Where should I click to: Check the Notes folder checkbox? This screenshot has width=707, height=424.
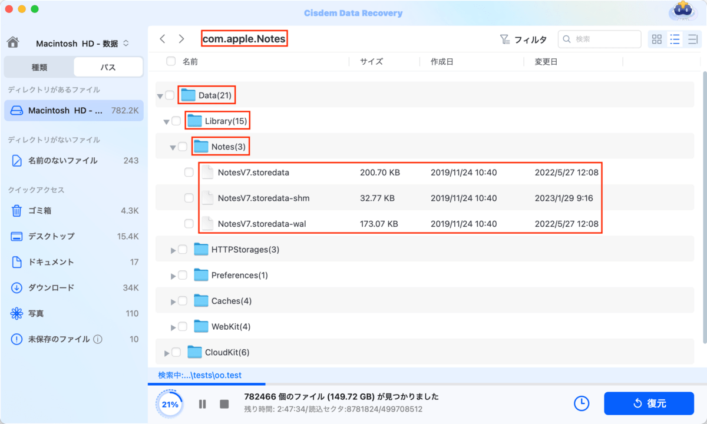183,147
